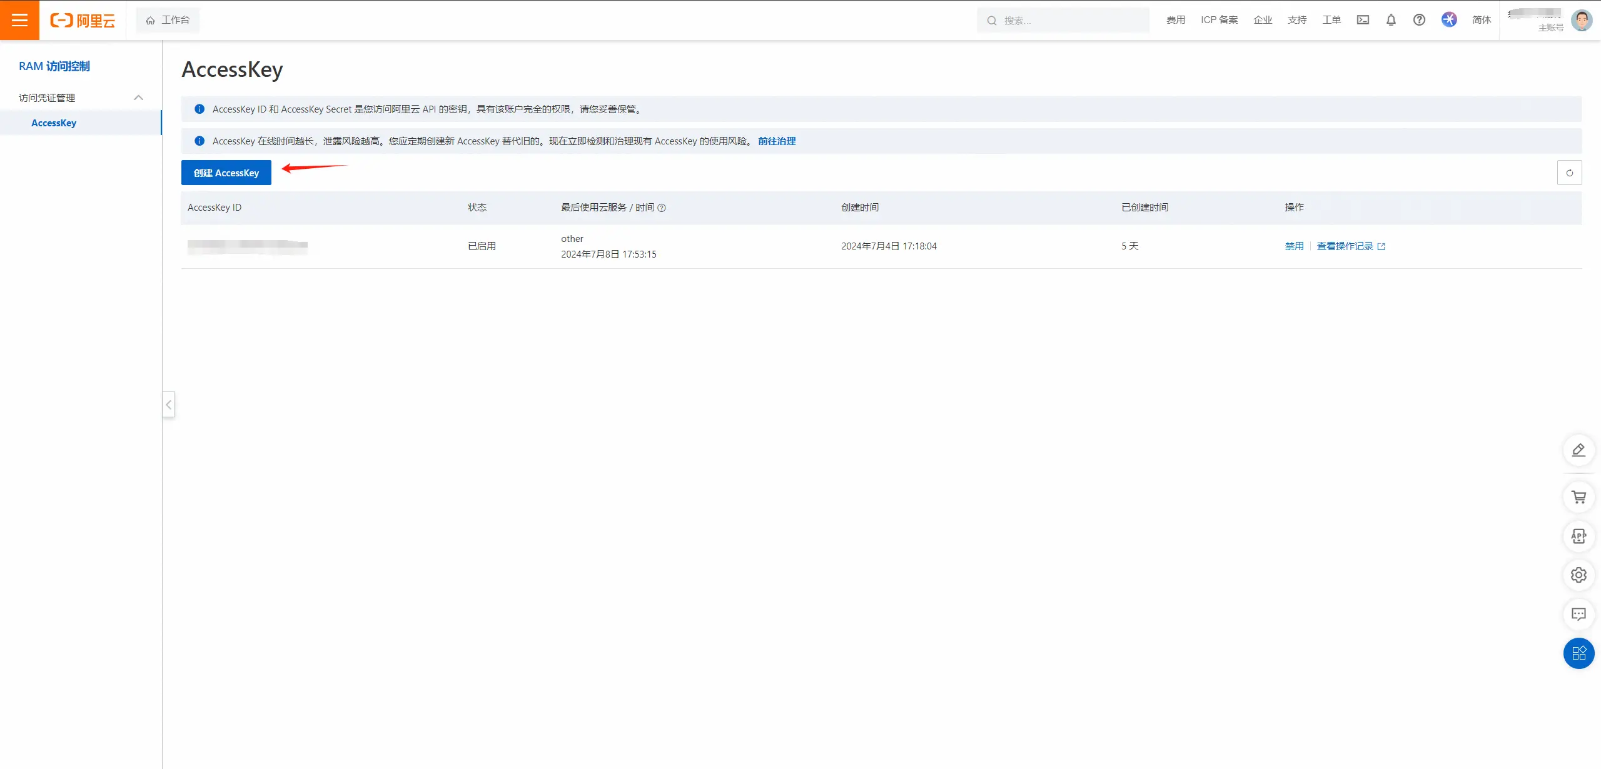Image resolution: width=1601 pixels, height=769 pixels.
Task: Click the blue grid widget floating button
Action: point(1578,653)
